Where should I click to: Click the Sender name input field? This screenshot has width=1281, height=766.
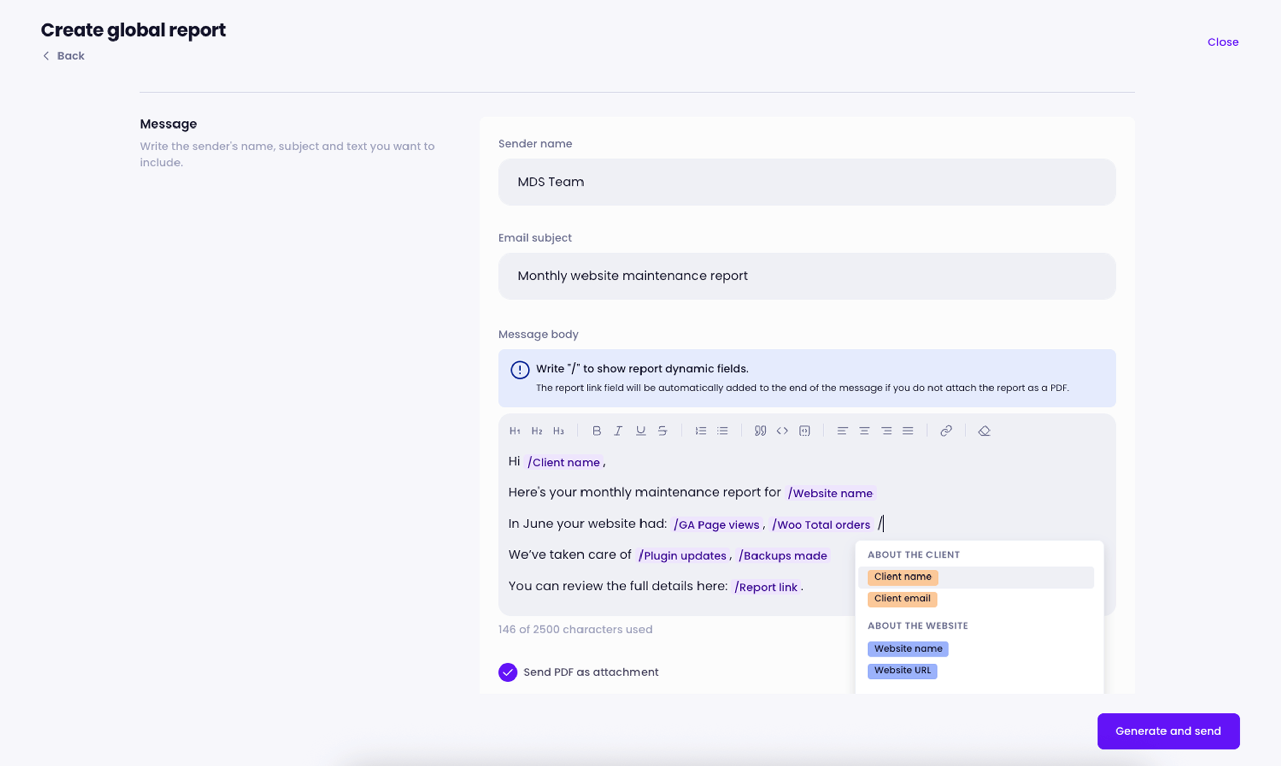[x=806, y=182]
